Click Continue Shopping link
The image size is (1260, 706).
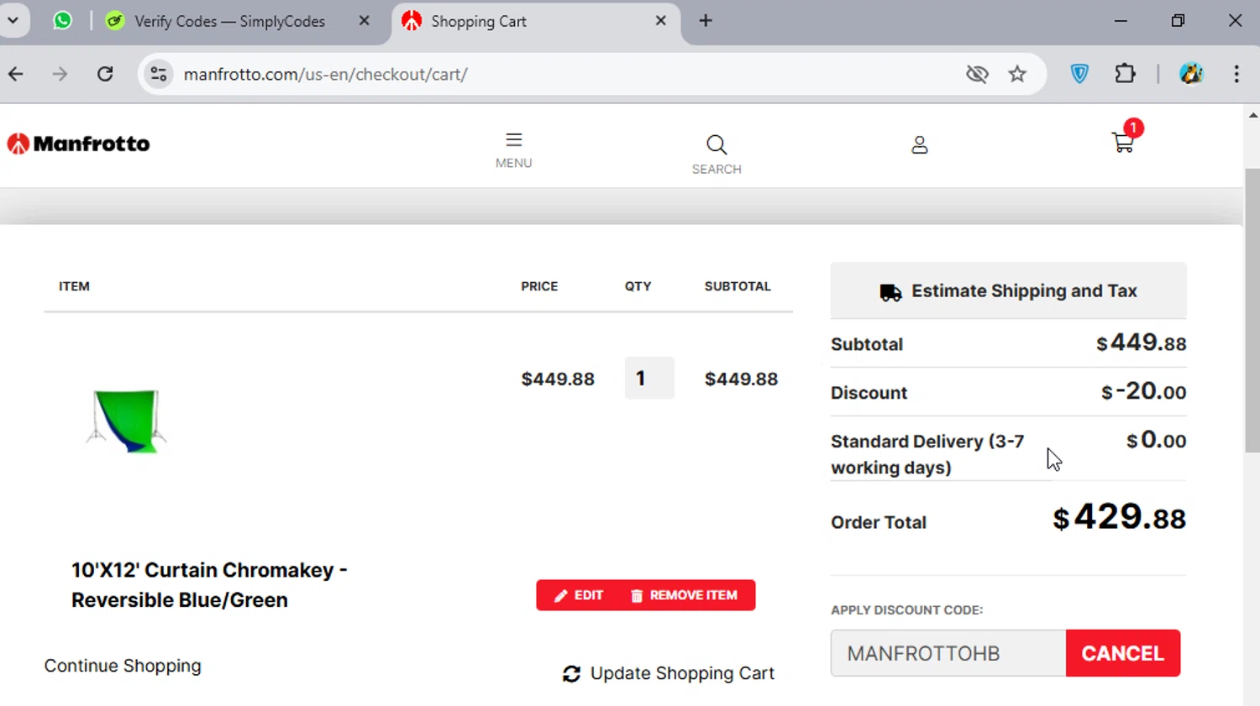pyautogui.click(x=123, y=666)
